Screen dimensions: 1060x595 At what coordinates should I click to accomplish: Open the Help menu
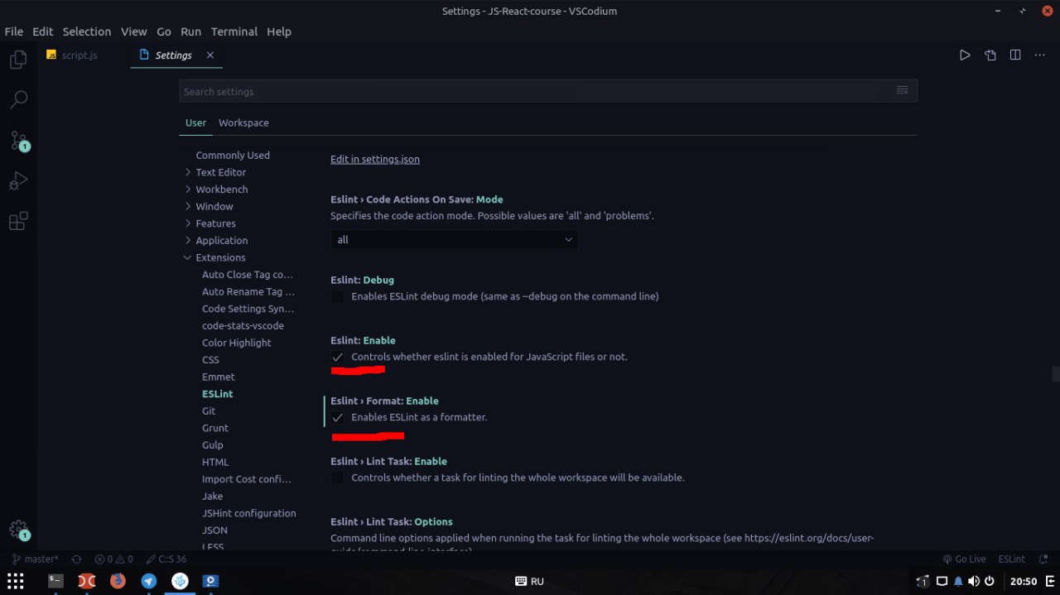[x=279, y=31]
